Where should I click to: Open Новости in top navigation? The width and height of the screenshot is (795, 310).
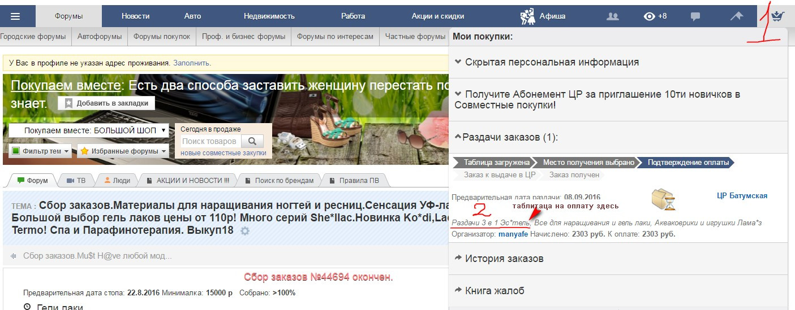(136, 16)
